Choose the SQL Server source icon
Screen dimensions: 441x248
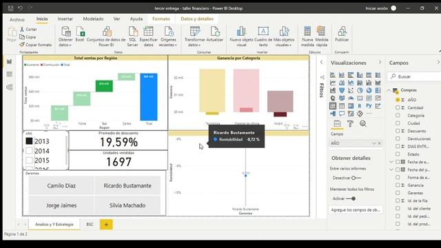coord(132,37)
